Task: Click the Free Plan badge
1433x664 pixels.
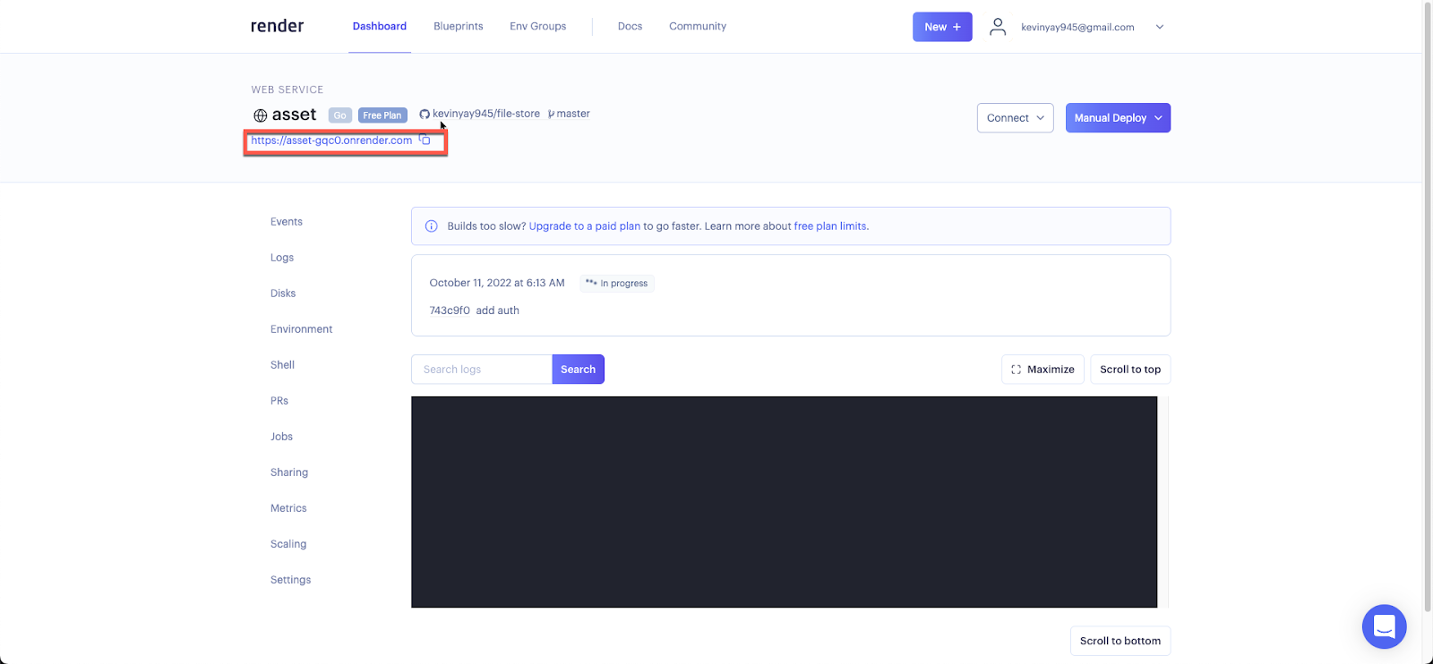Action: coord(382,115)
